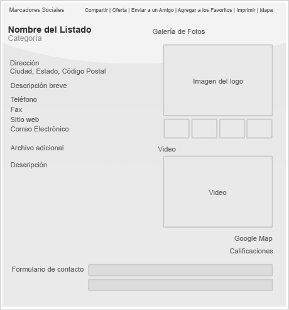The image size is (289, 310).
Task: Focus the second contact form field
Action: click(180, 285)
